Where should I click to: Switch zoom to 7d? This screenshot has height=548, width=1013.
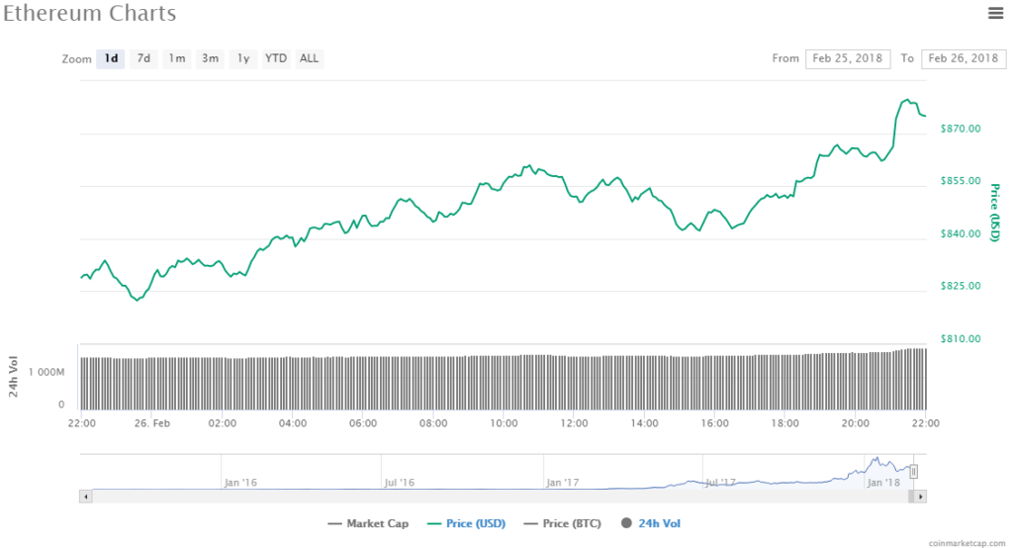click(143, 58)
